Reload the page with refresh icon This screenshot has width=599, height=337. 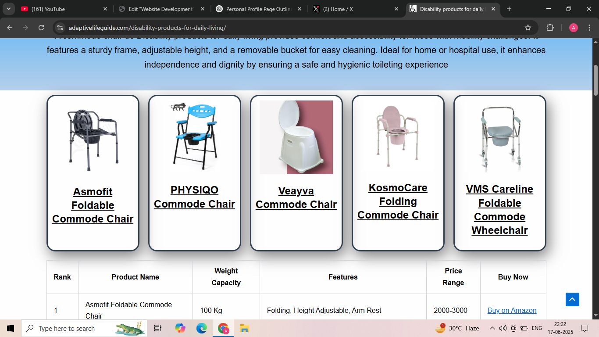coord(41,28)
